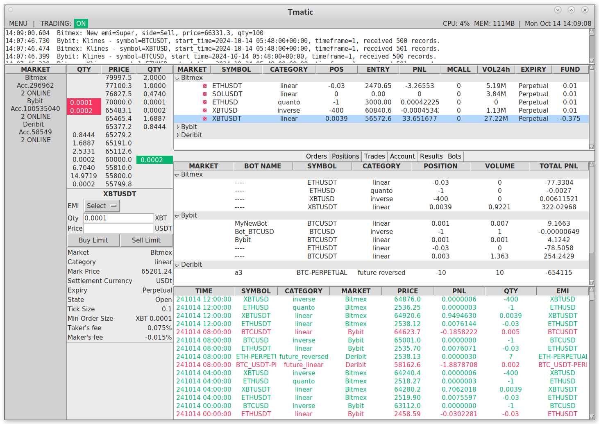Select the a3 BTC-PERPETUAL position row
The height and width of the screenshot is (424, 599).
point(381,273)
